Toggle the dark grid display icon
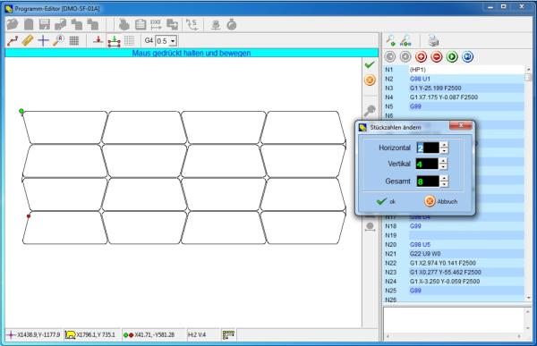The width and height of the screenshot is (537, 346). [x=74, y=41]
